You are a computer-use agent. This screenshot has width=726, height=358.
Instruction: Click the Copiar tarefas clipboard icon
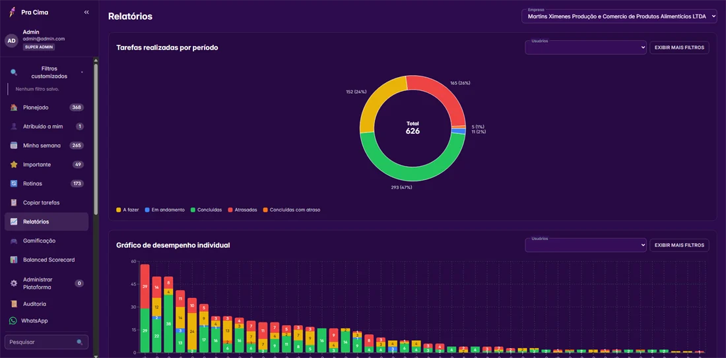(x=14, y=202)
